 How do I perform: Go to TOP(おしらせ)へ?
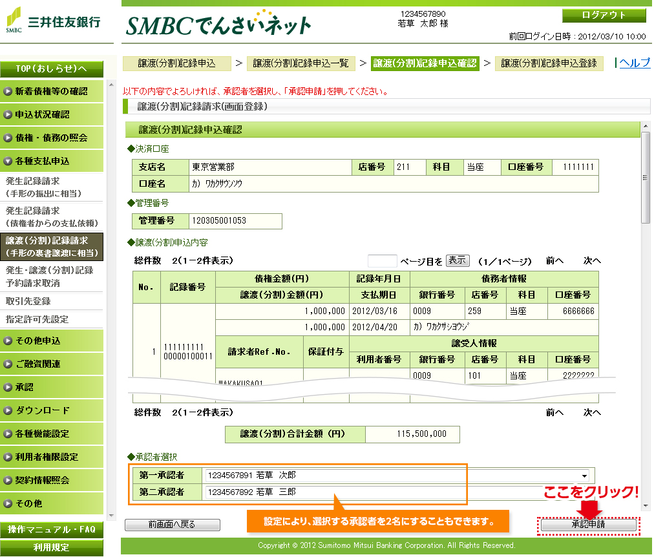click(x=52, y=68)
